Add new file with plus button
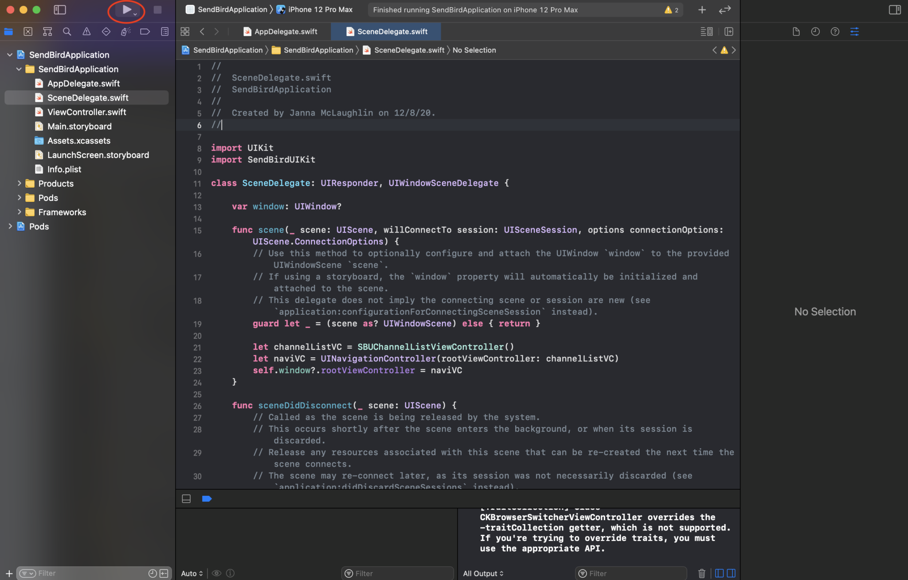The height and width of the screenshot is (580, 908). pos(9,573)
